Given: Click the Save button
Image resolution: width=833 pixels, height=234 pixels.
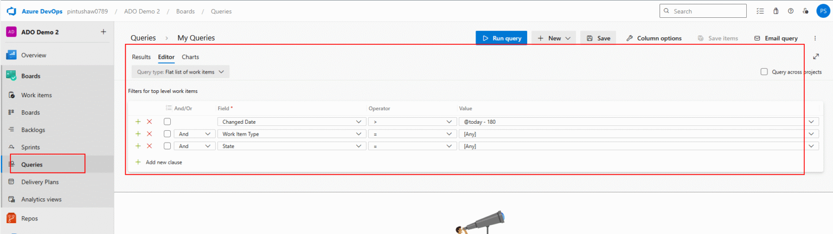Looking at the screenshot, I should tap(598, 38).
